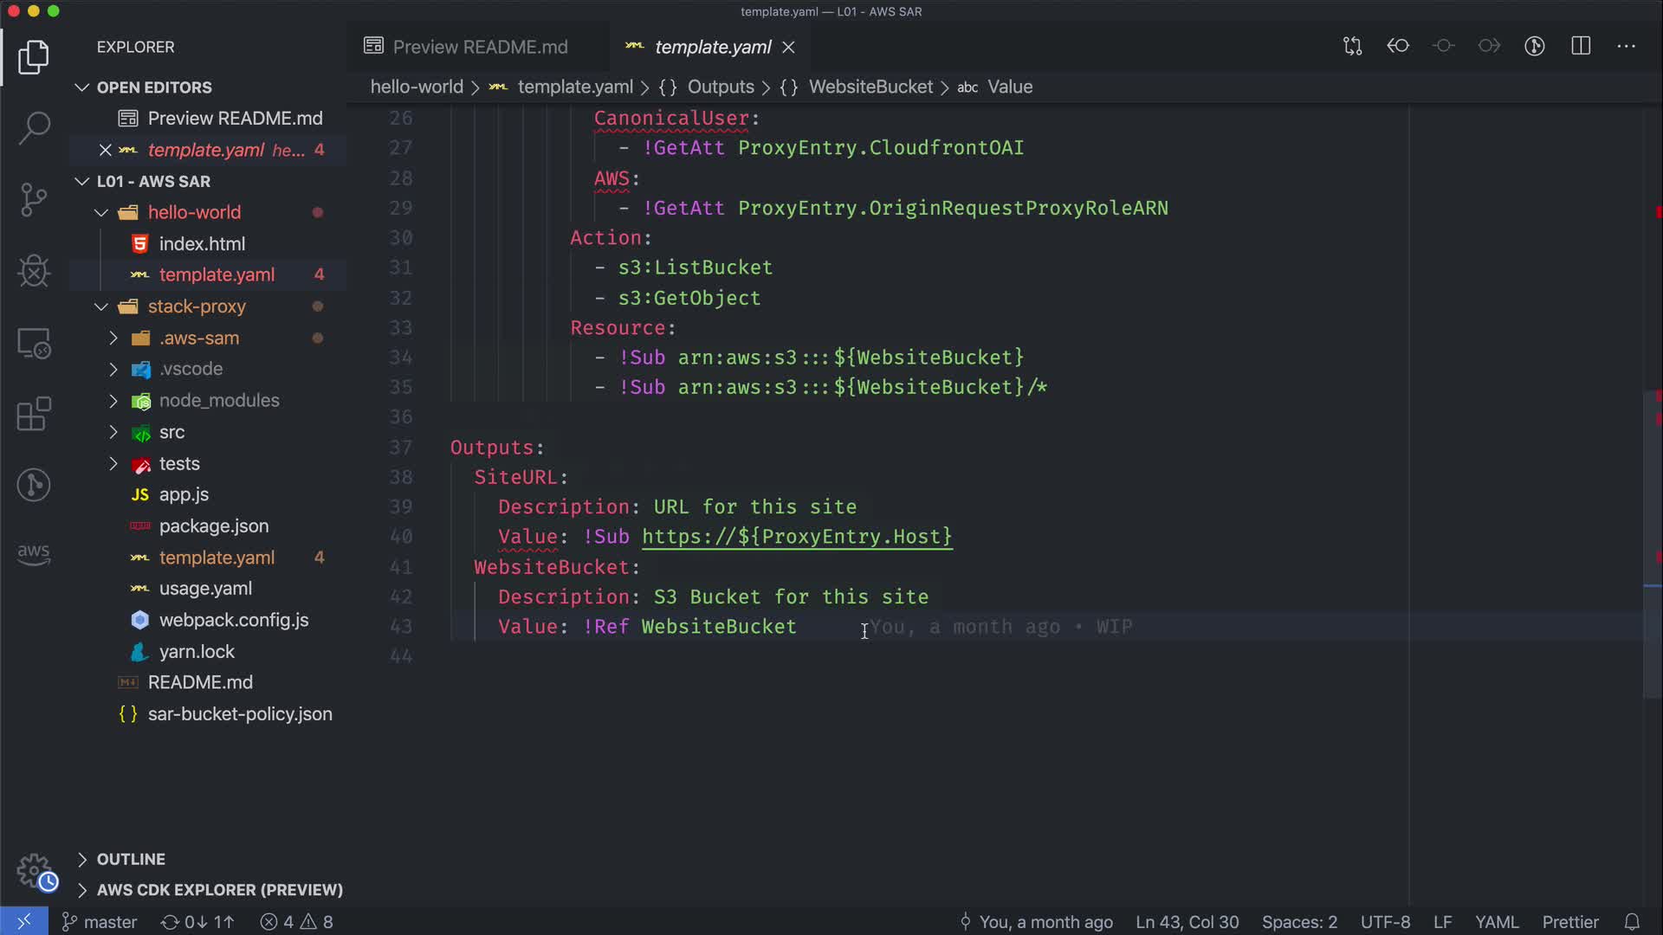Open the YAML language mode selector
Image resolution: width=1663 pixels, height=935 pixels.
coord(1496,922)
